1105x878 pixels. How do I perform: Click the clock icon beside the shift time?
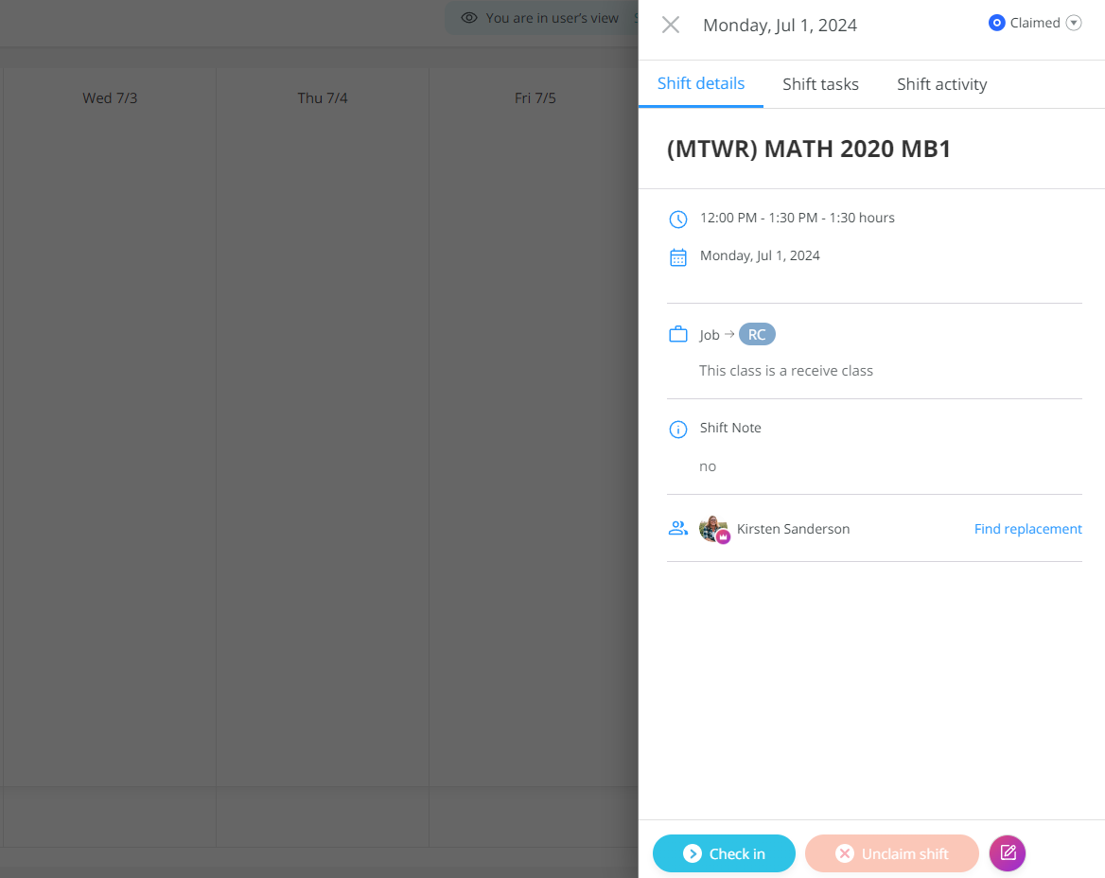coord(677,219)
